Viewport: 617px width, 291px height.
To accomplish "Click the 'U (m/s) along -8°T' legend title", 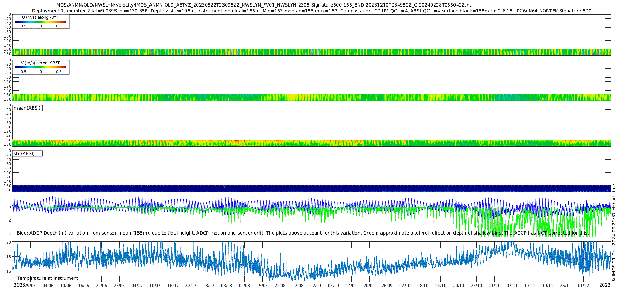I will pyautogui.click(x=40, y=17).
